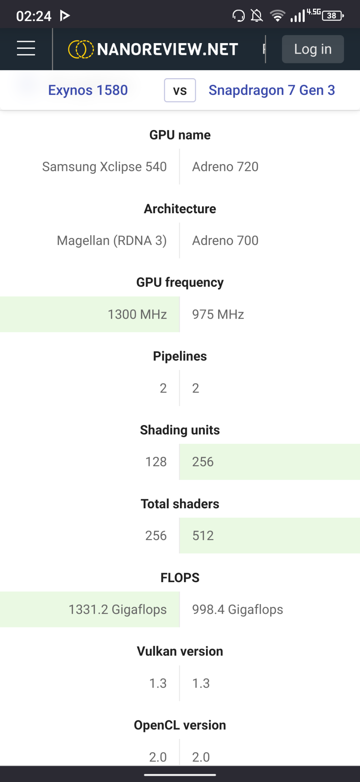The height and width of the screenshot is (782, 360).
Task: Open the hamburger menu
Action: click(x=26, y=49)
